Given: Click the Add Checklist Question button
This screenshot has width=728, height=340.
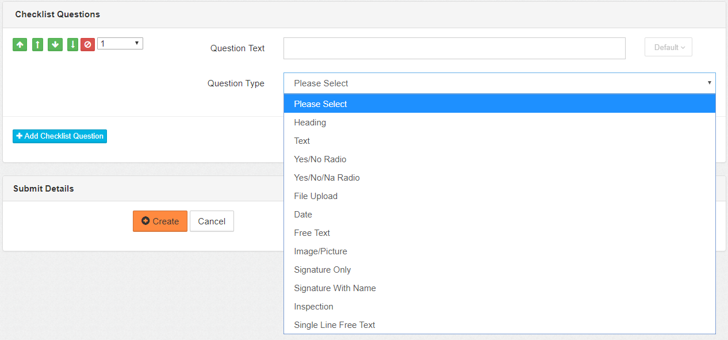Looking at the screenshot, I should tap(60, 136).
